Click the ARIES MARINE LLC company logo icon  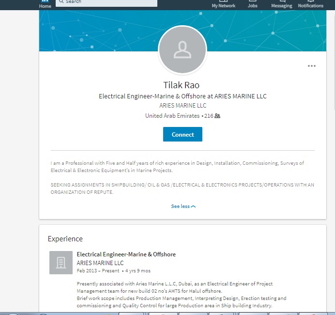[61, 263]
